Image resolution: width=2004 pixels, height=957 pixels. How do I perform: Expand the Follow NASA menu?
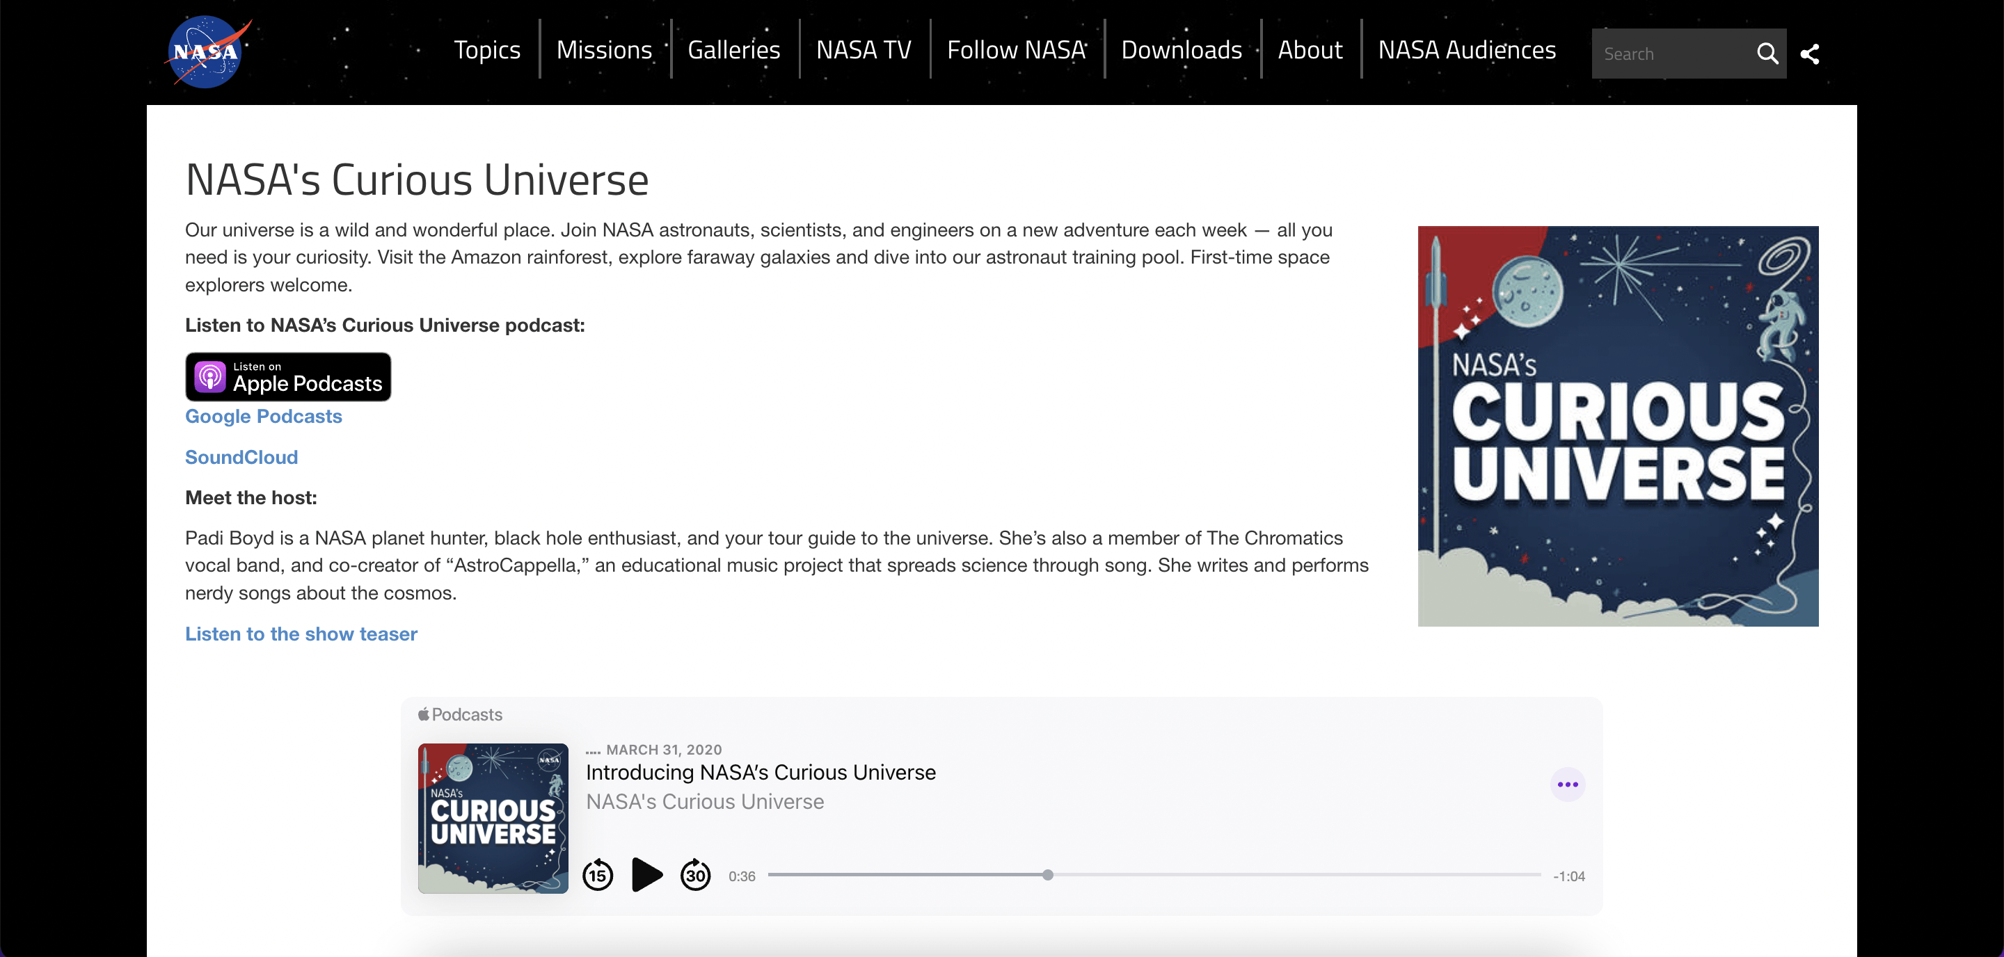click(x=1016, y=50)
